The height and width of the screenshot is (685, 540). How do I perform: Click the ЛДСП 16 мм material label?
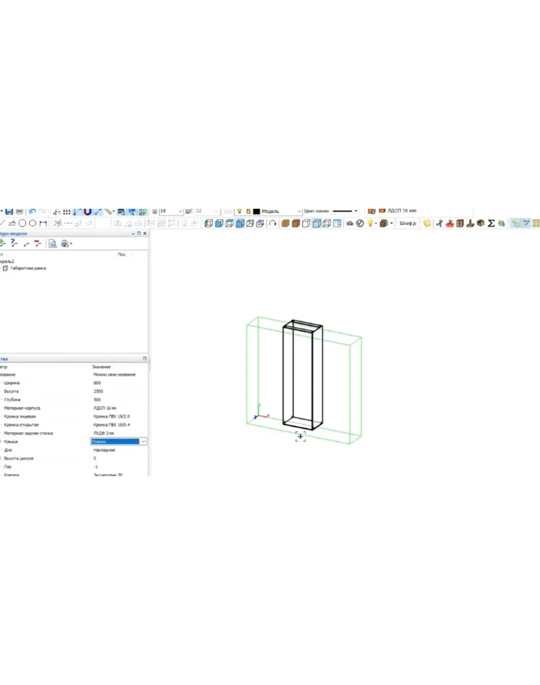402,211
